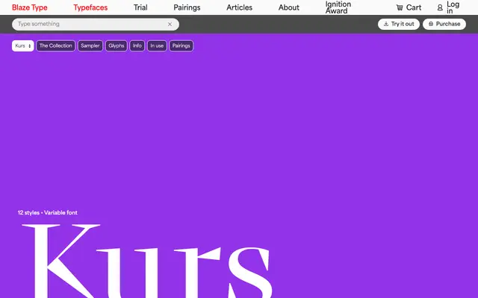Screen dimensions: 478x298
Task: Switch to the Sampler section
Action: [90, 46]
